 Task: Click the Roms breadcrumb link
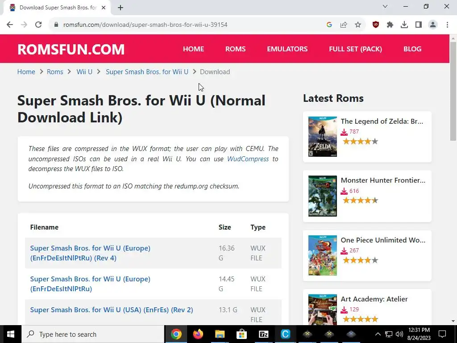click(x=55, y=72)
